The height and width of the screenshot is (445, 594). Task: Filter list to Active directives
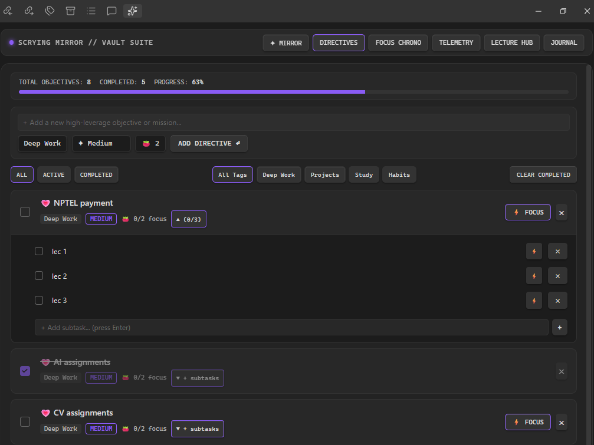click(x=54, y=174)
